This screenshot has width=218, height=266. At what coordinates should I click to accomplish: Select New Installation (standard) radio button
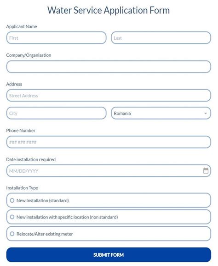pyautogui.click(x=12, y=200)
